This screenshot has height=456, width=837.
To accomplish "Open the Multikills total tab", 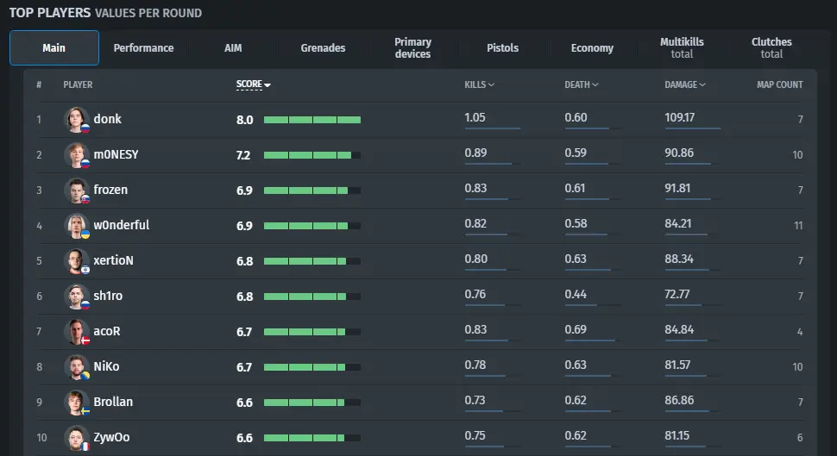I will 682,48.
